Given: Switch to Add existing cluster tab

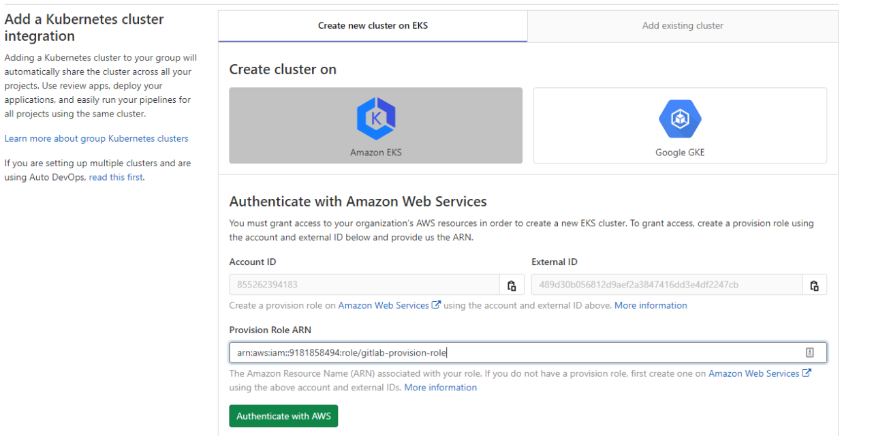Looking at the screenshot, I should pos(683,26).
